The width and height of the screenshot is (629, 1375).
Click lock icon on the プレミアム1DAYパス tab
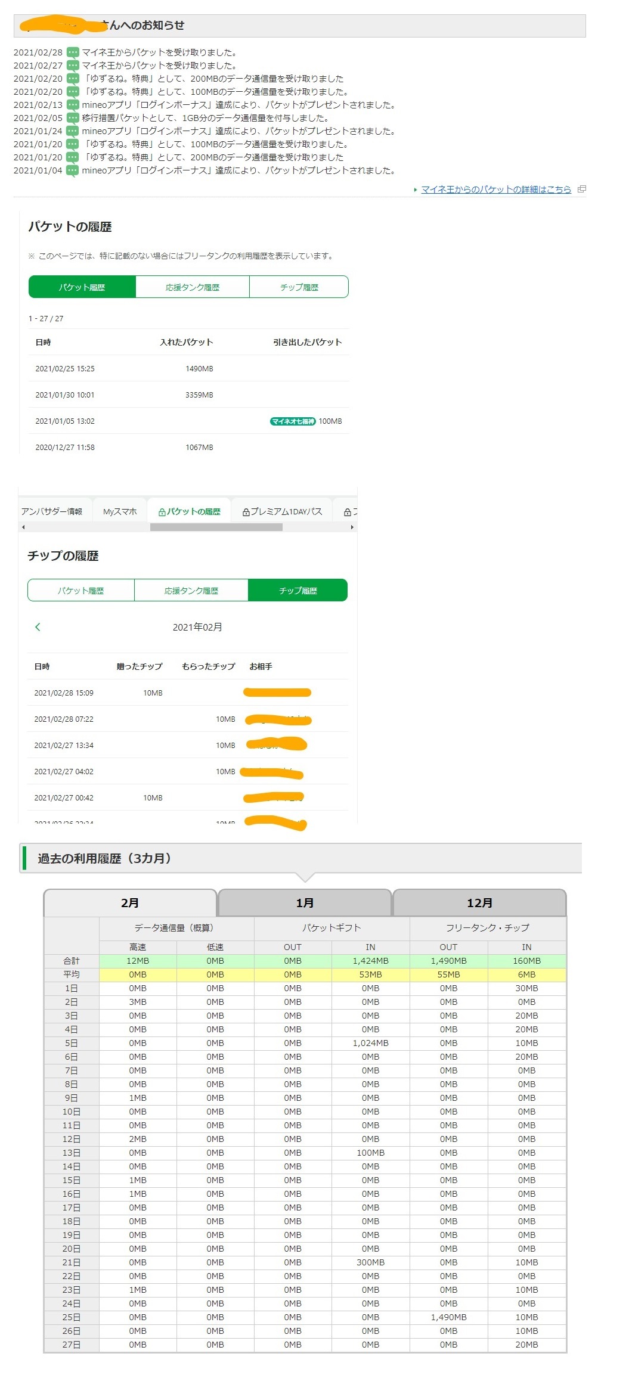(x=246, y=512)
